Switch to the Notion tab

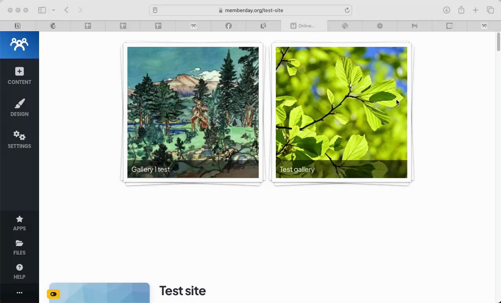click(x=18, y=26)
